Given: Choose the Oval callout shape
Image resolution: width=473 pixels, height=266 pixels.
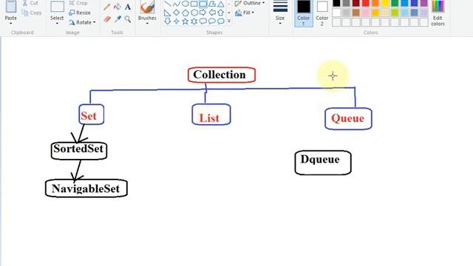Looking at the screenshot, I should pyautogui.click(x=212, y=21).
